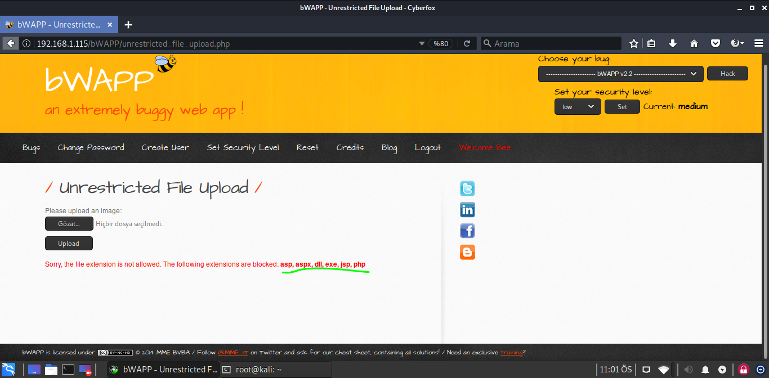769x378 pixels.
Task: Click the Pocket icon in toolbar
Action: [716, 43]
